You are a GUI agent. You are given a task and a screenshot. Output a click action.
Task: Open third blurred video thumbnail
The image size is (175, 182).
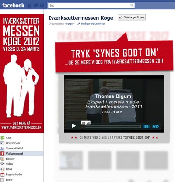click(x=128, y=160)
